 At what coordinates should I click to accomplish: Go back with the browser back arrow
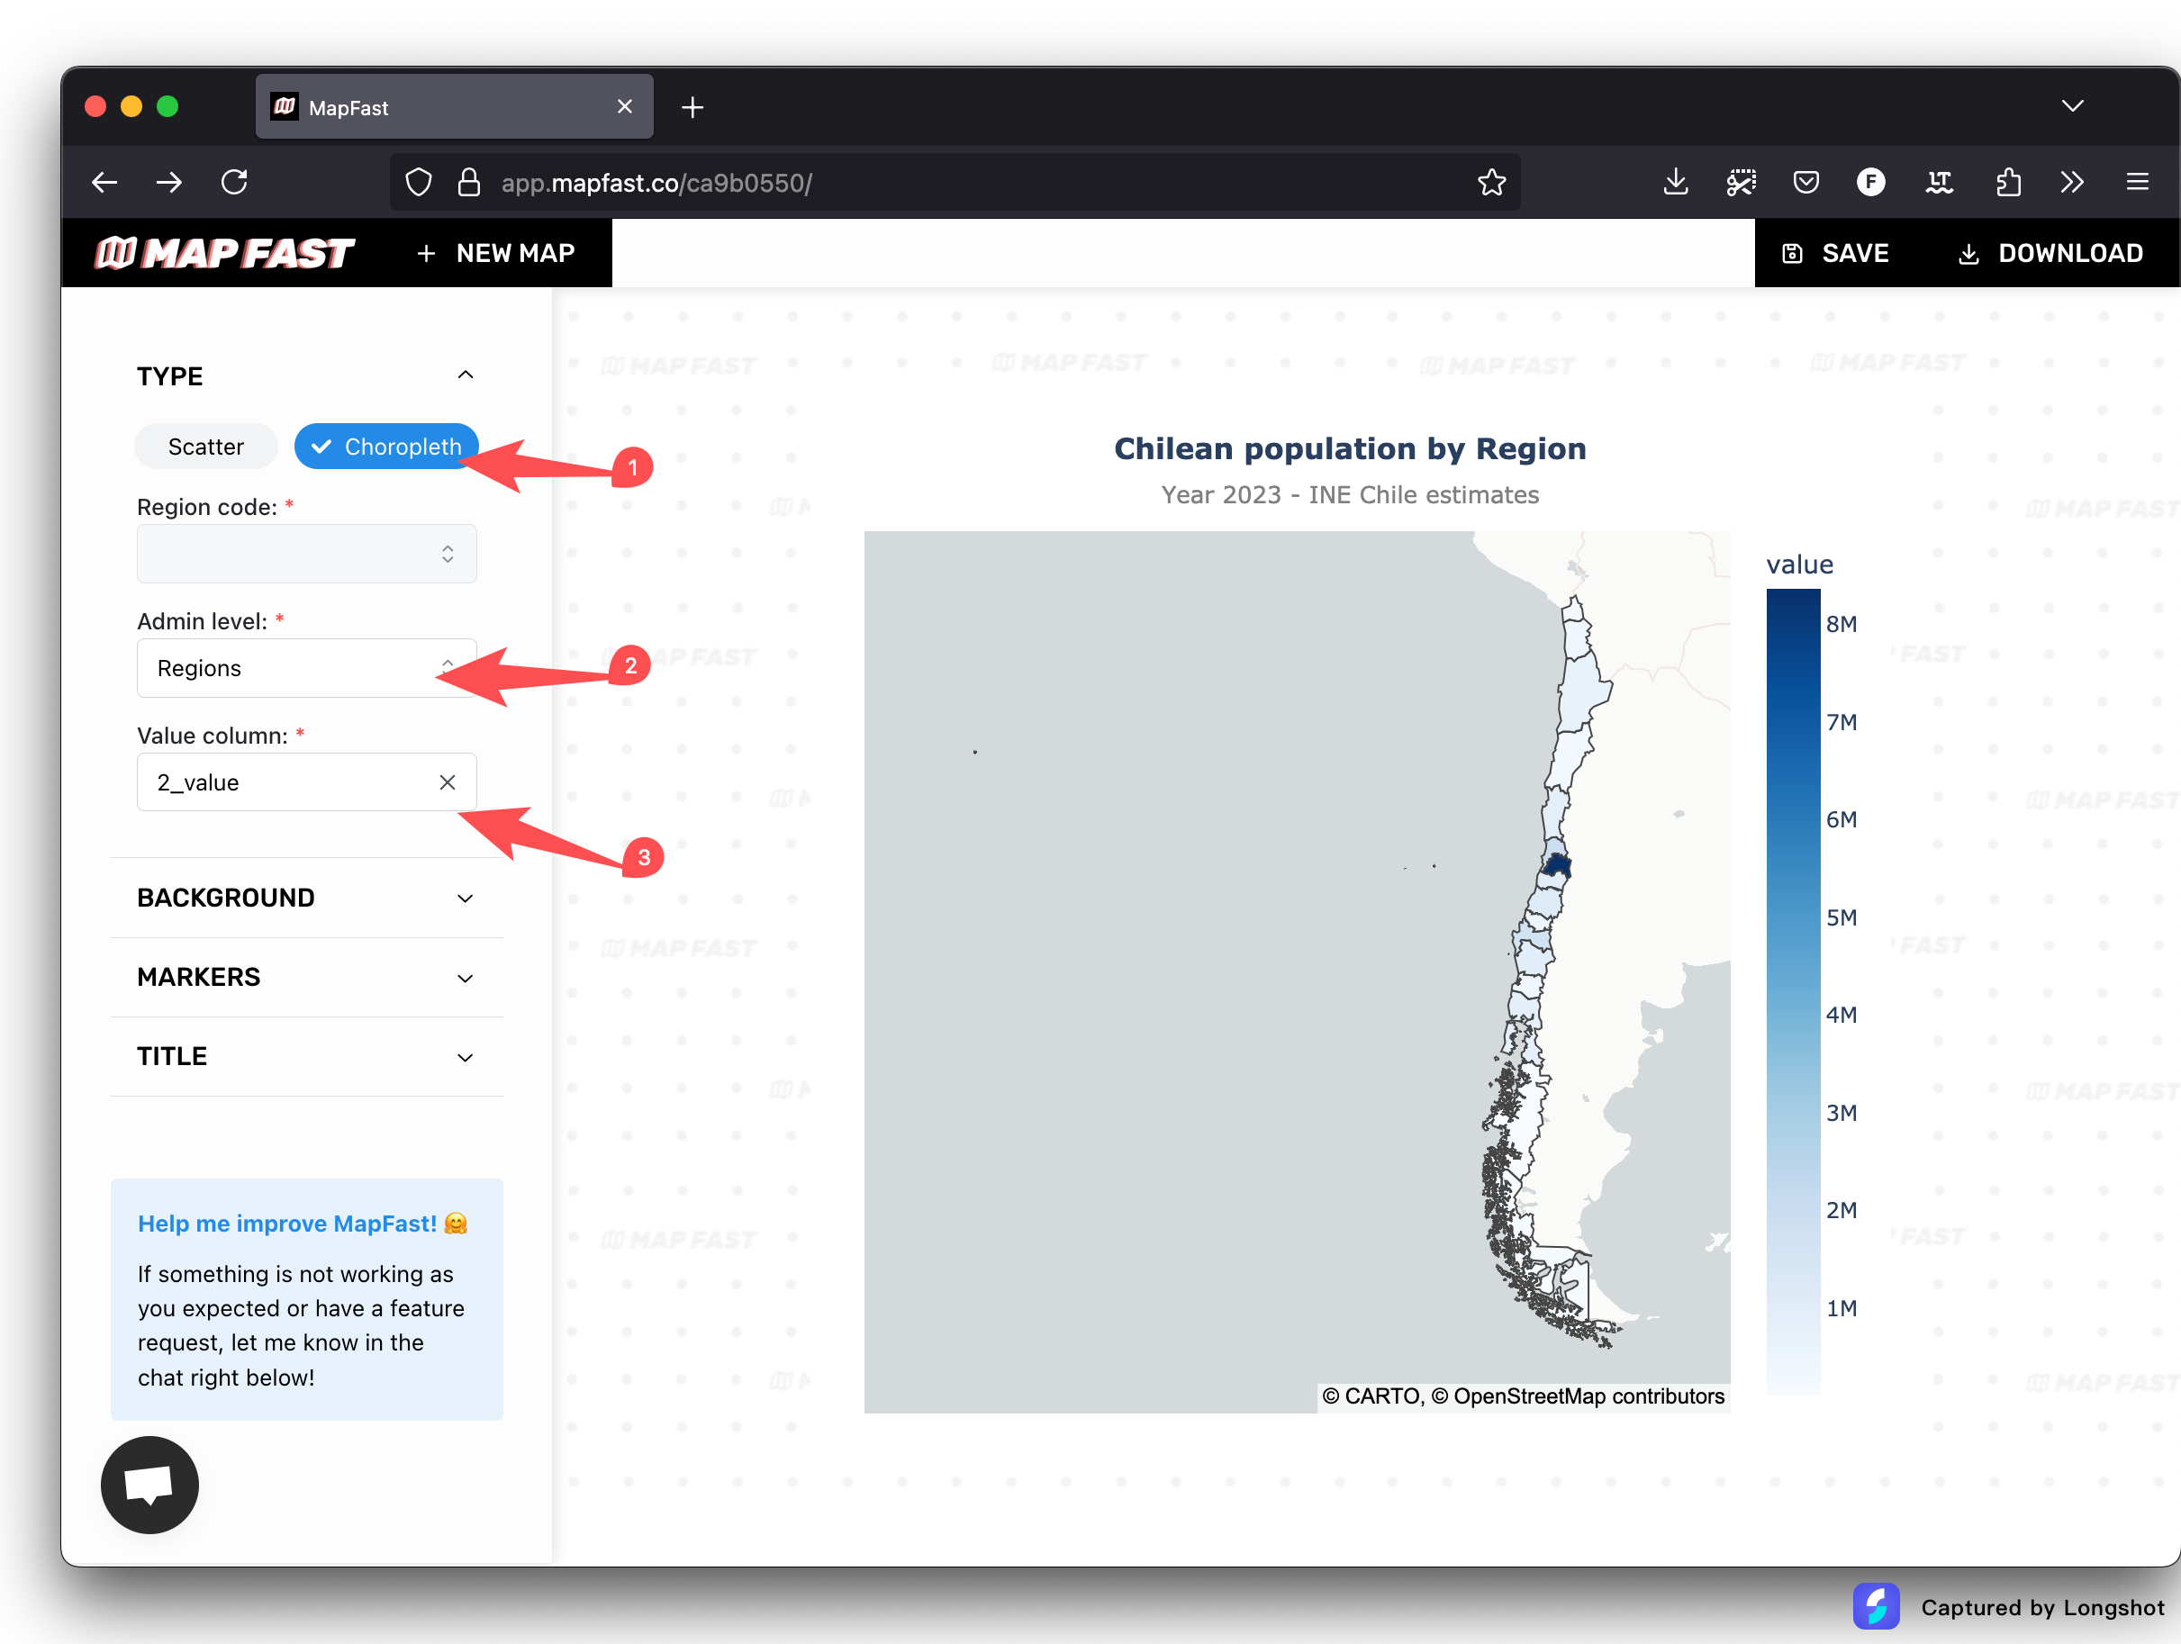104,183
